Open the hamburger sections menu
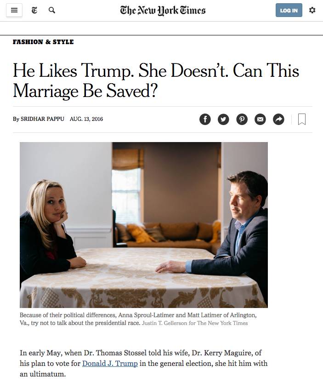 coord(14,11)
